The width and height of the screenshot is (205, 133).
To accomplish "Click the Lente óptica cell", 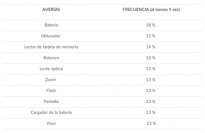I will tap(51, 69).
